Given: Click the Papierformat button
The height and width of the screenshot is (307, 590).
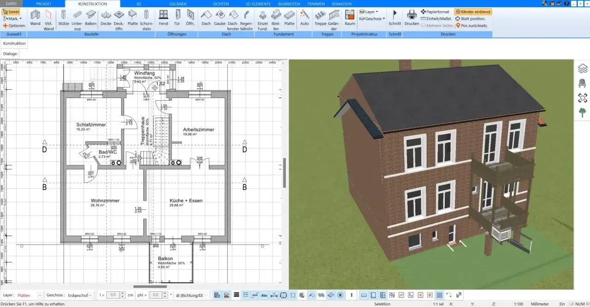Looking at the screenshot, I should pos(435,12).
